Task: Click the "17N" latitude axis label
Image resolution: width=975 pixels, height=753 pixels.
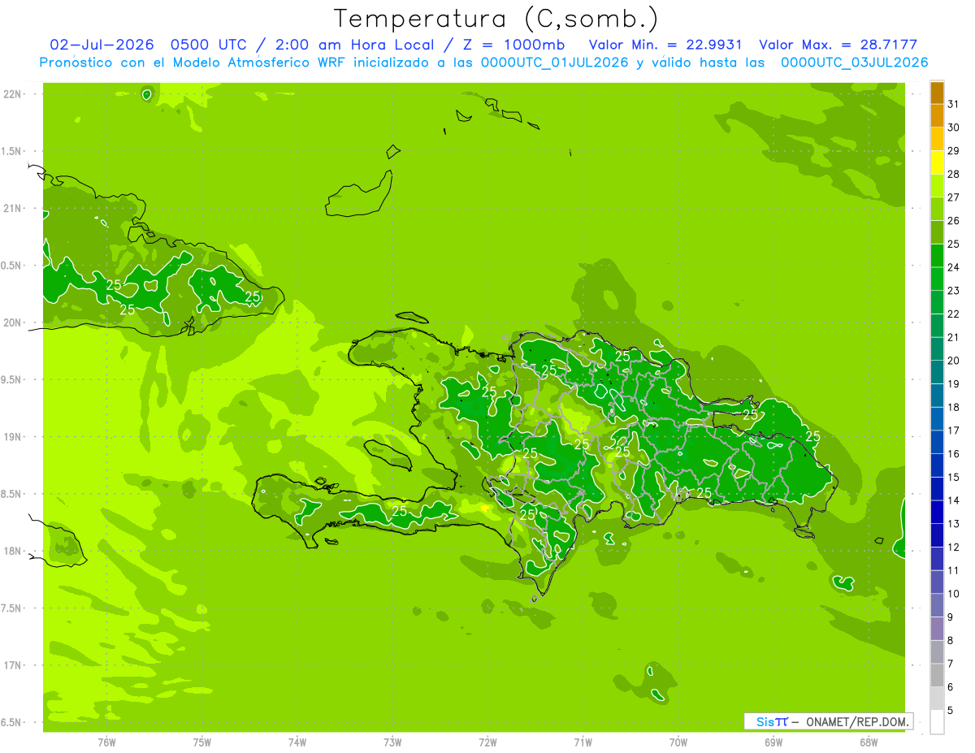Action: [13, 665]
